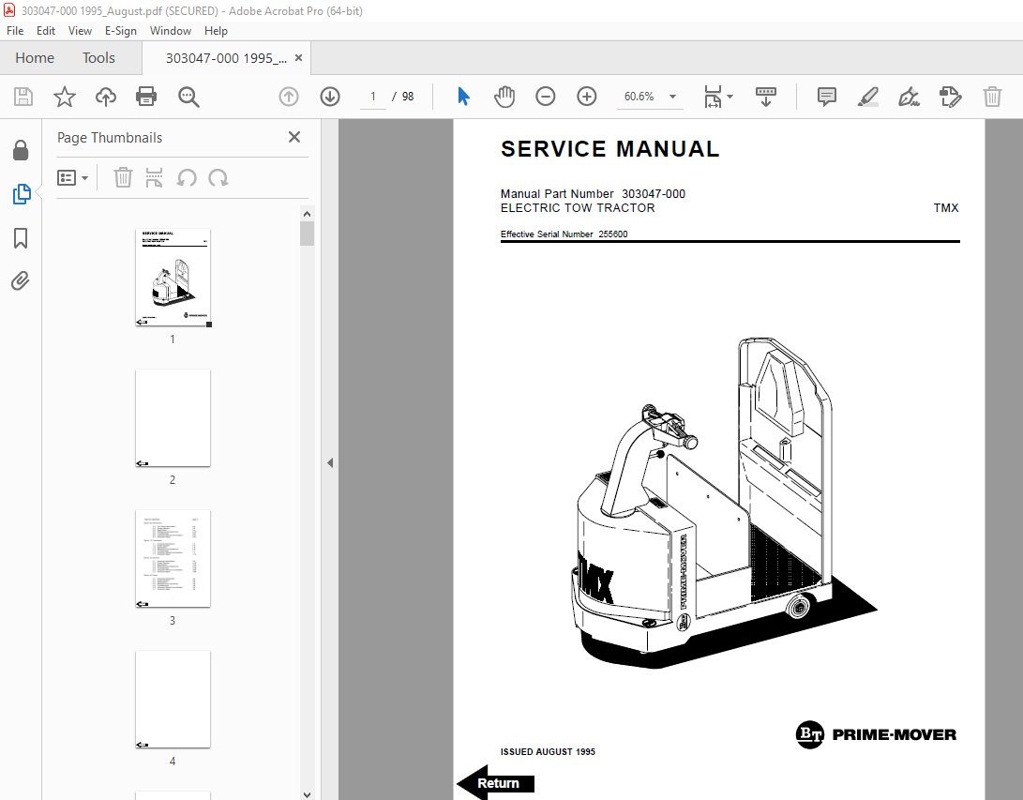1023x800 pixels.
Task: Open the Bookmarks sidebar icon
Action: point(21,238)
